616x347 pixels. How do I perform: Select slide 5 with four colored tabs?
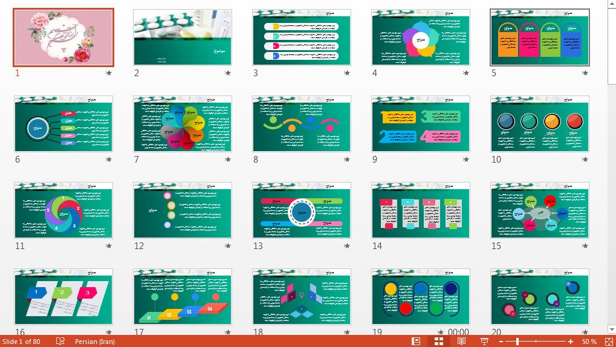540,37
